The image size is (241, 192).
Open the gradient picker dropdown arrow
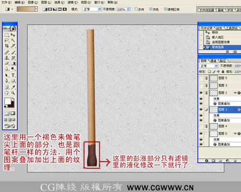tap(36, 9)
